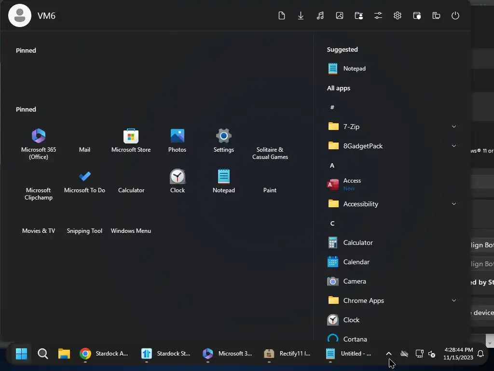Open the notifications bell icon

480,354
